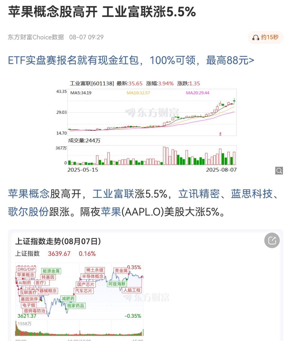The width and height of the screenshot is (291, 341).
Task: Tap the 上证指数 value 3639.67
Action: [x=59, y=254]
